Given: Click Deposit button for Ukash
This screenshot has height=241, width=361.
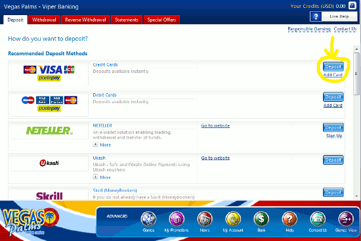Looking at the screenshot, I should coord(333,160).
